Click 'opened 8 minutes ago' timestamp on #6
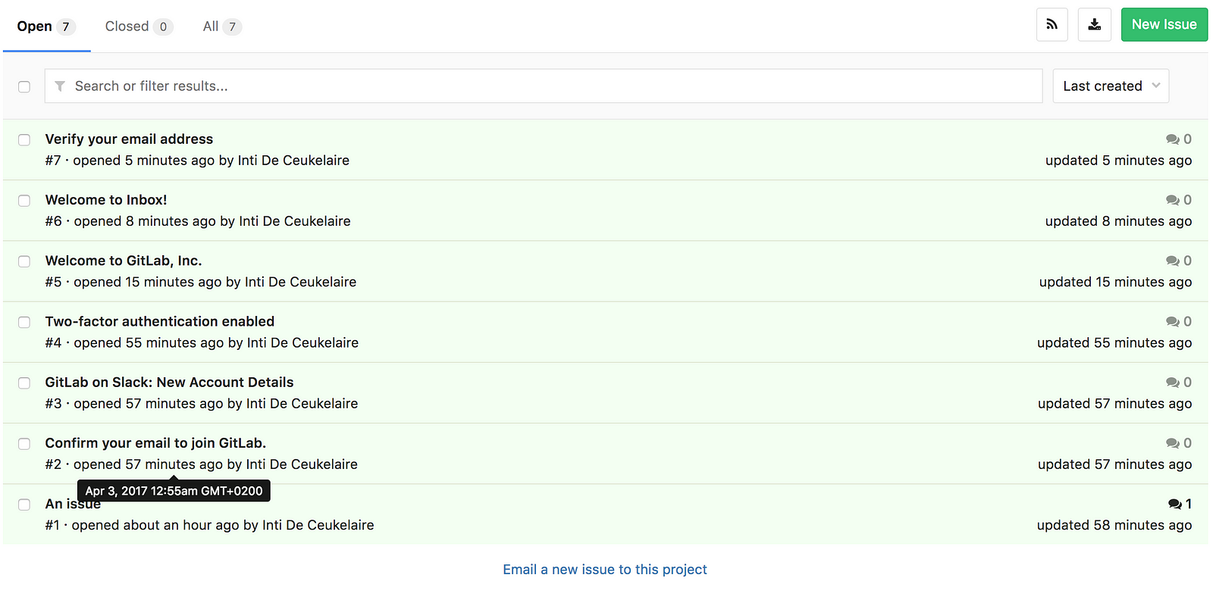 click(145, 221)
